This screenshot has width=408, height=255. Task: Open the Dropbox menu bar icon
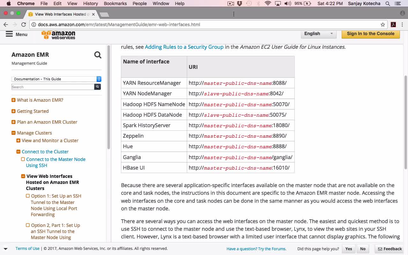tap(240, 4)
